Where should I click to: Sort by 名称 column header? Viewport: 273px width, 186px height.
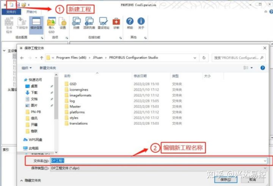tap(67, 76)
